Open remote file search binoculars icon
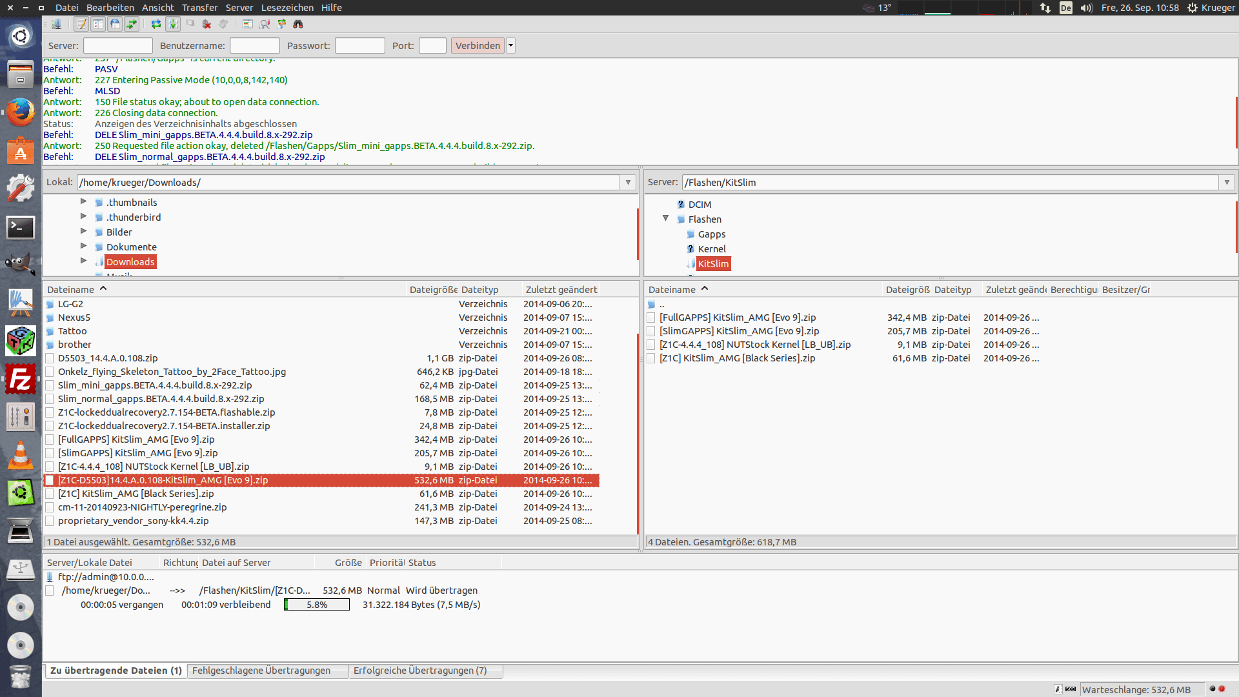Viewport: 1239px width, 697px height. pos(298,24)
